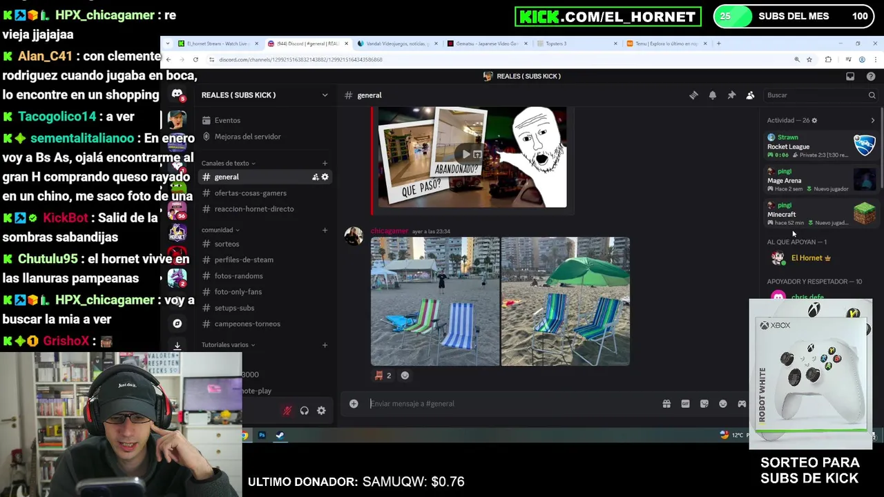This screenshot has height=497, width=884.
Task: Open the Explore servers compass icon
Action: pyautogui.click(x=177, y=323)
